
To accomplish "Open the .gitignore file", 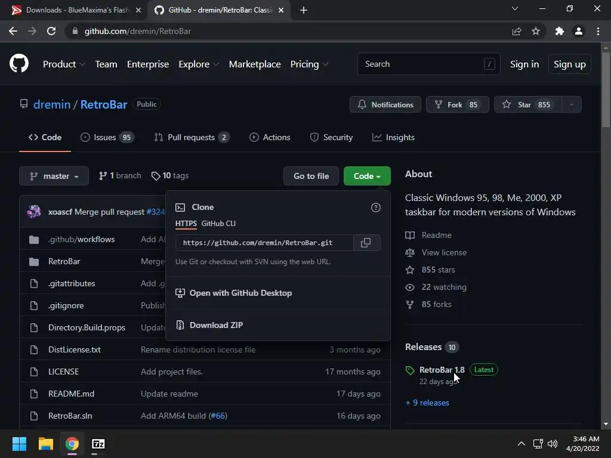I will click(66, 305).
